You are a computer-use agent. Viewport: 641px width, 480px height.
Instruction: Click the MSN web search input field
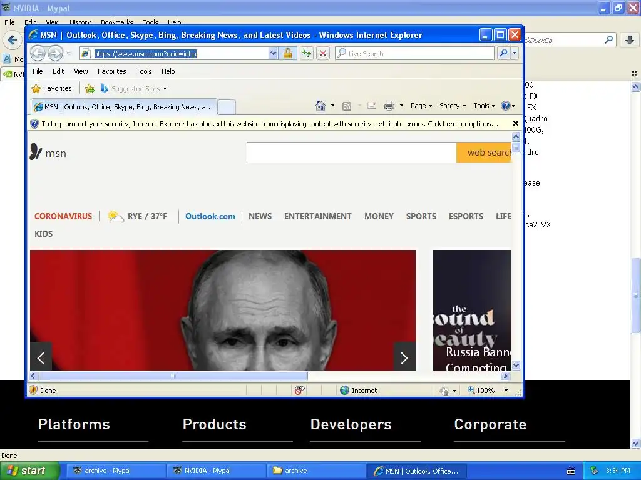pyautogui.click(x=352, y=152)
